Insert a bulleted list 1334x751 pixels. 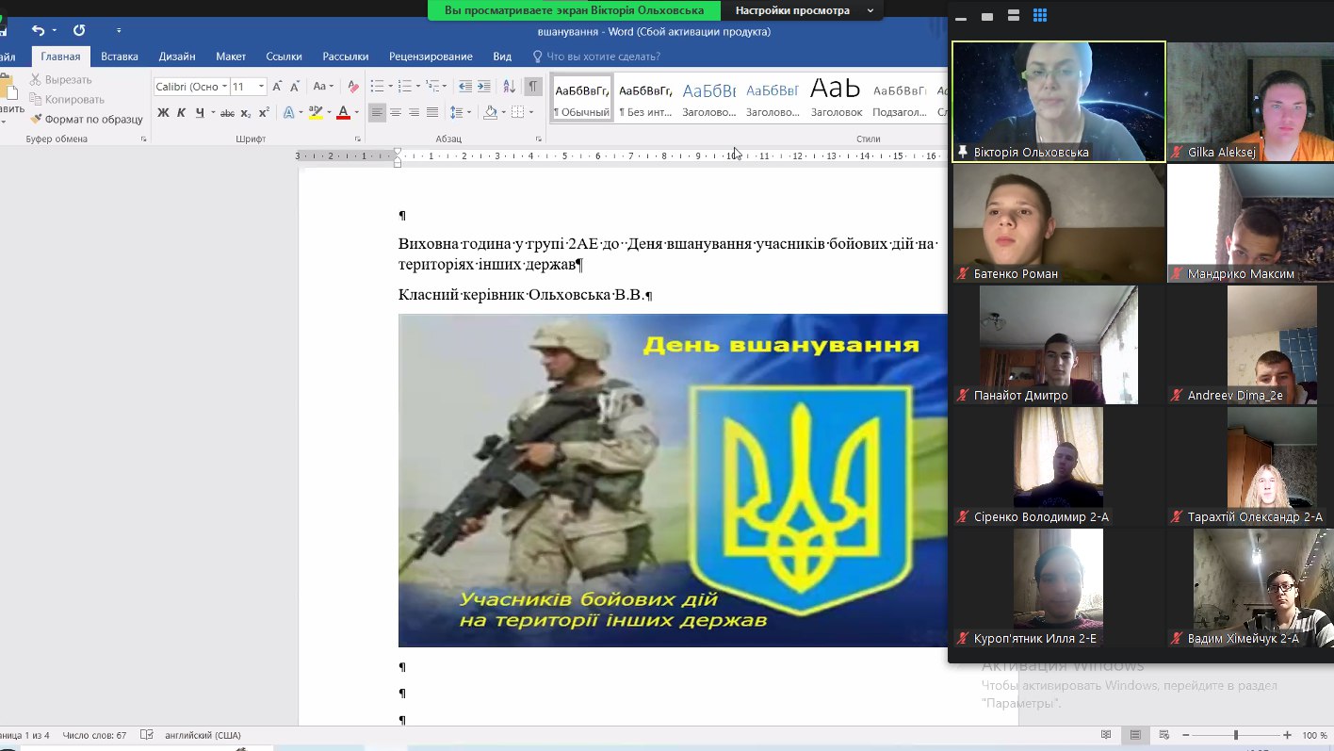377,87
